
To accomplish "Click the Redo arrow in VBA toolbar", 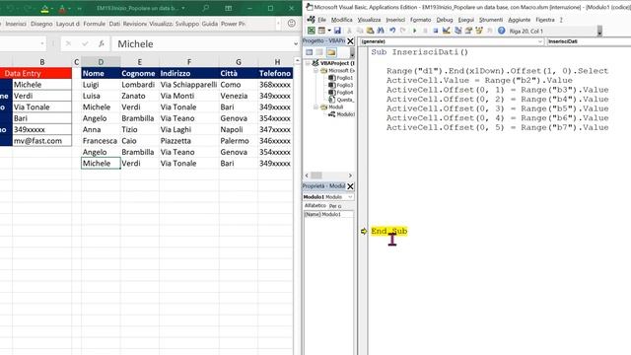I will point(403,31).
